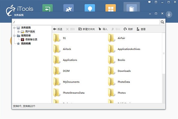
Task: Click the iTools apple logo
Action: (x=11, y=10)
